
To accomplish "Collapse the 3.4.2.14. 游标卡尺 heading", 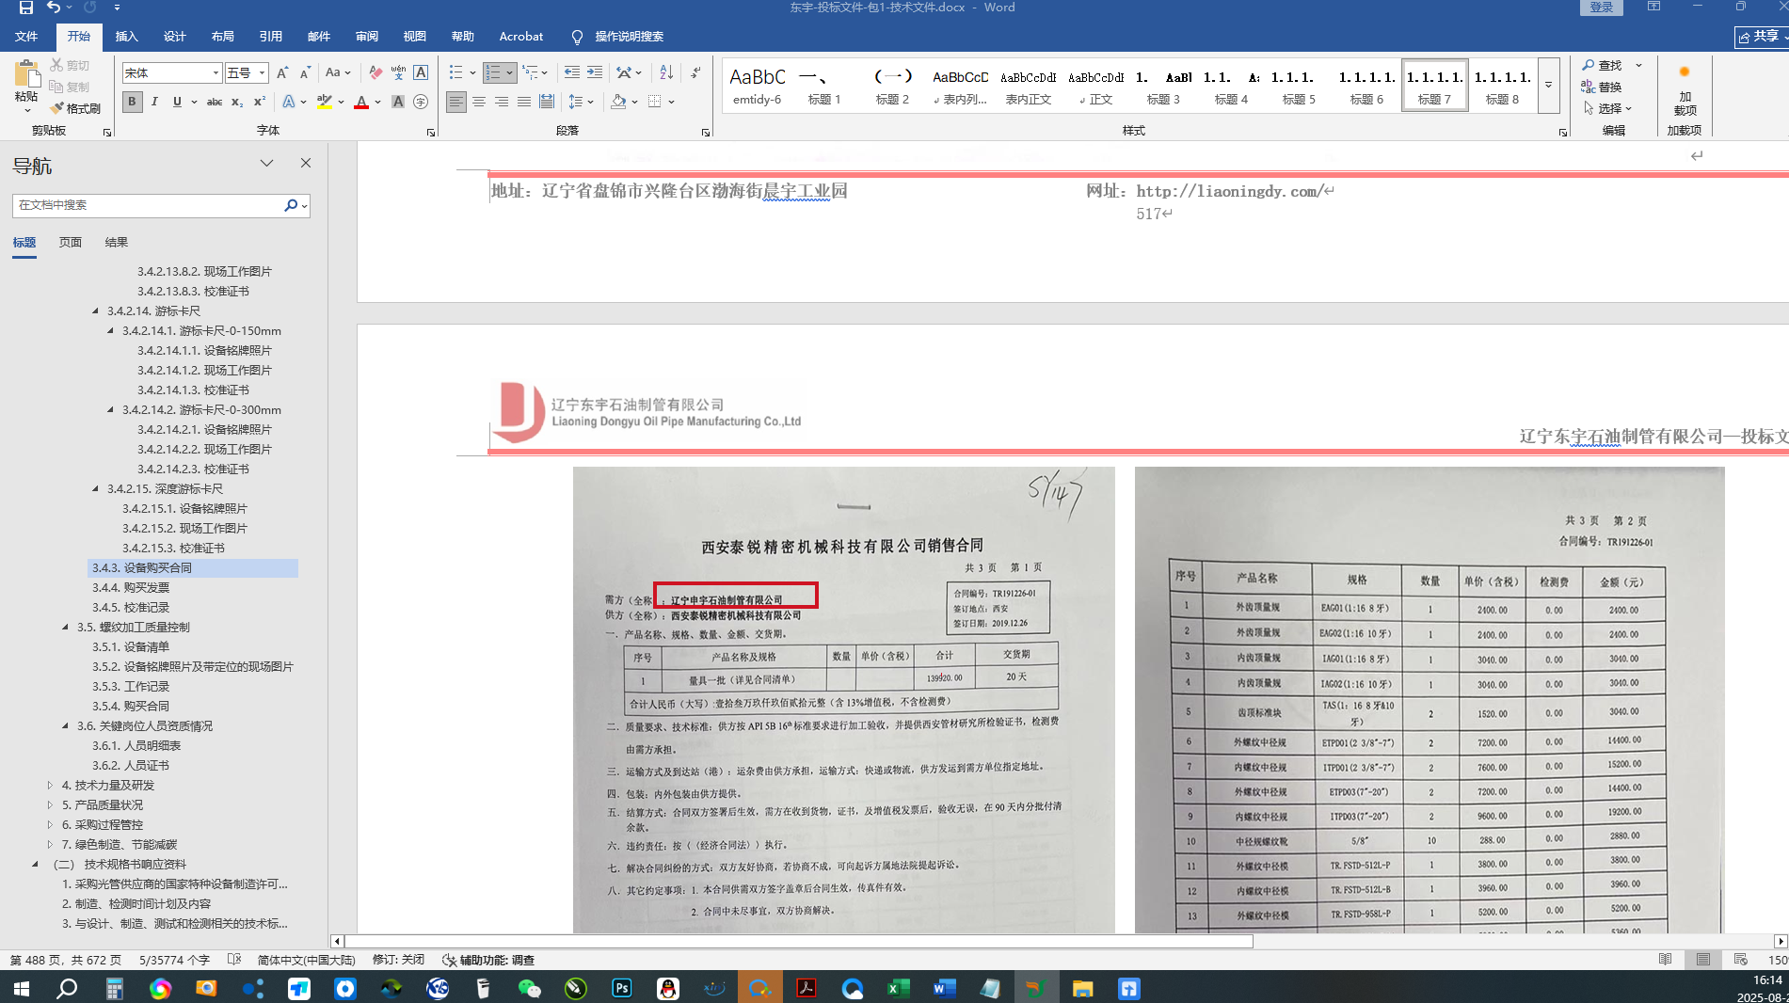I will 95,310.
